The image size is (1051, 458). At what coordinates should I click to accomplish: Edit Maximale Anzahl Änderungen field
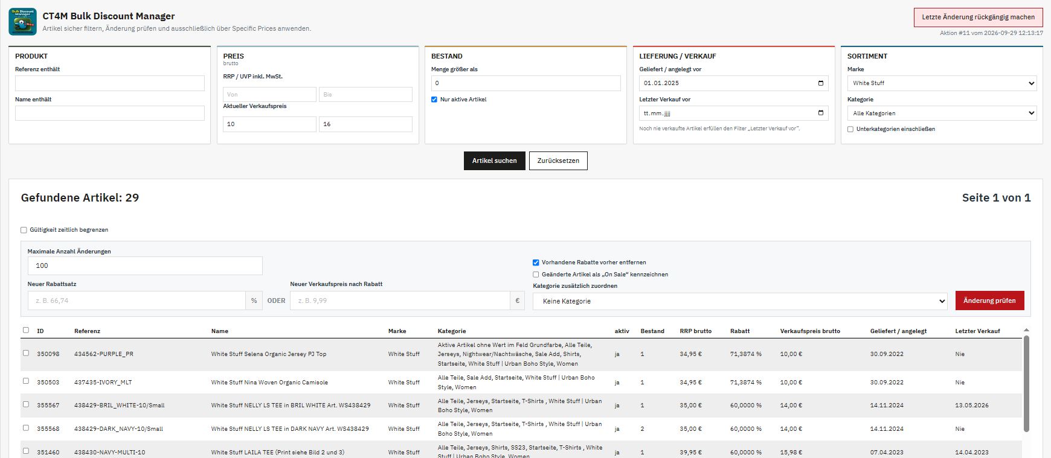tap(145, 266)
